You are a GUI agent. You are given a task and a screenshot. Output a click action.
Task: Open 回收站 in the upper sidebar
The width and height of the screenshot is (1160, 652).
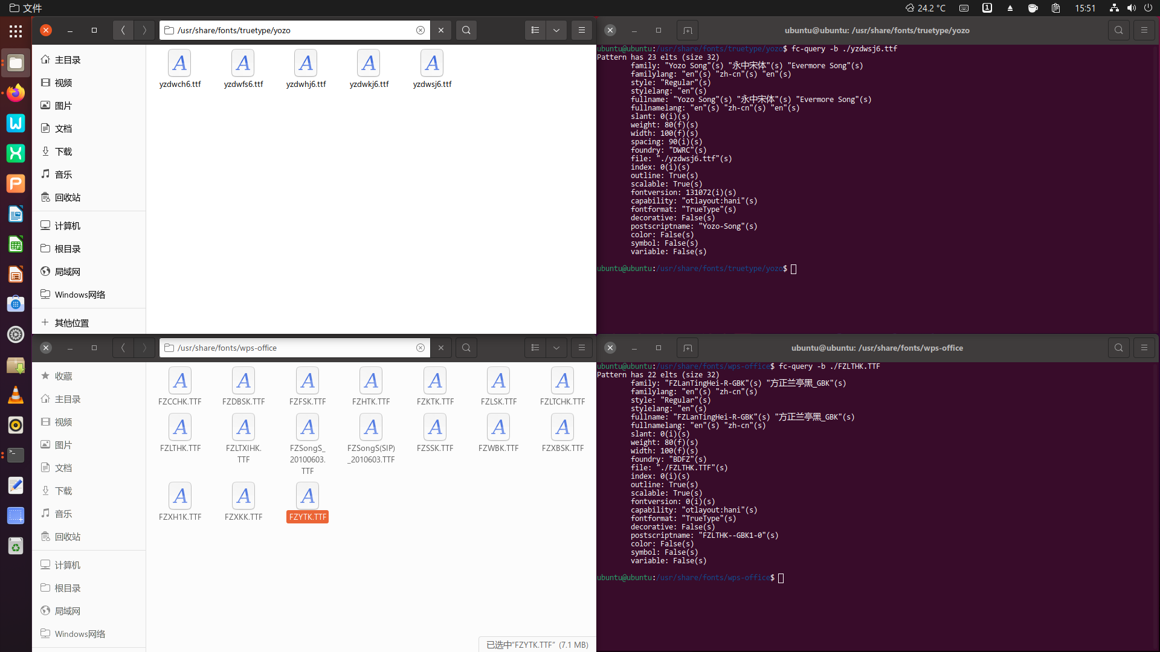[x=89, y=197]
